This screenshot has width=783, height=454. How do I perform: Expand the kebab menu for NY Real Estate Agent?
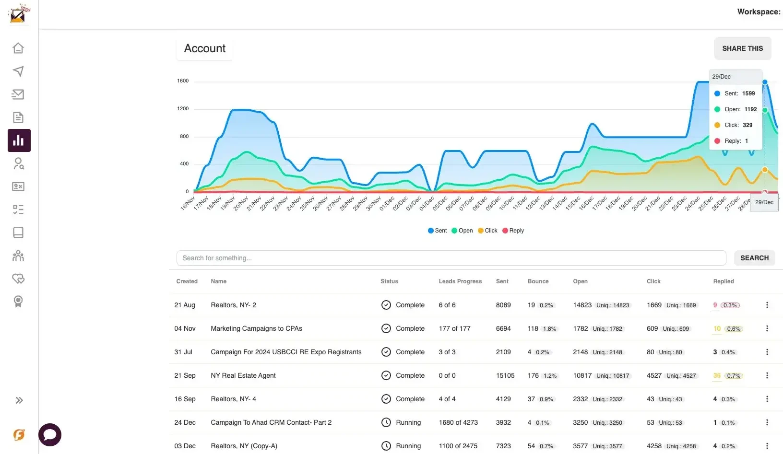tap(767, 375)
